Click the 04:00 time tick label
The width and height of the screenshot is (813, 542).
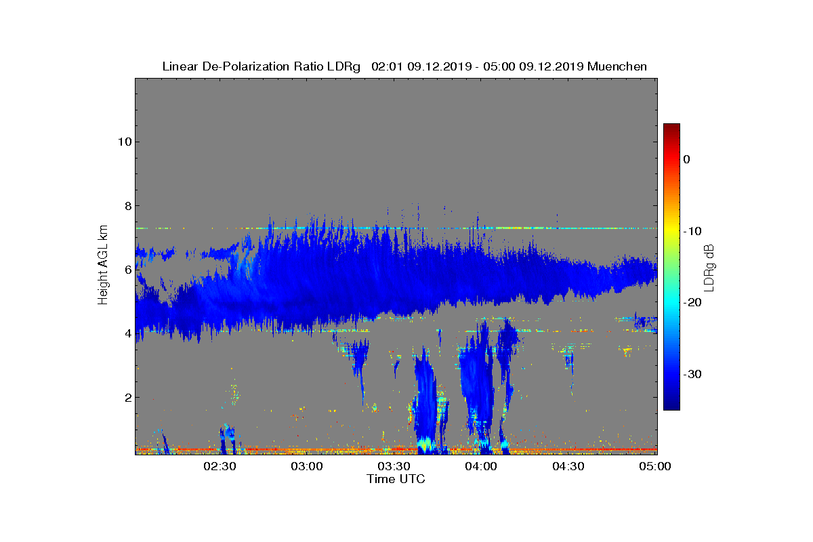point(482,466)
